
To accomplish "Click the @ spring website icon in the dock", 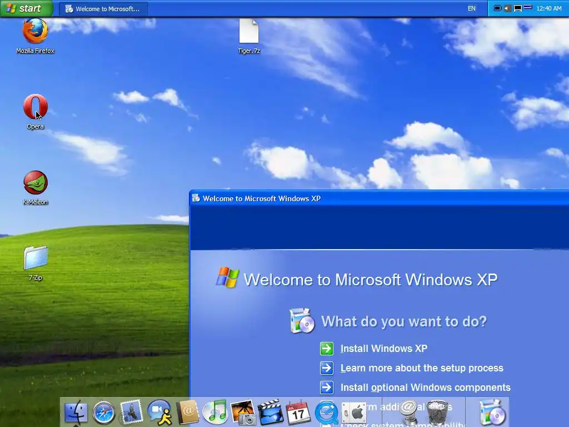I will (410, 413).
